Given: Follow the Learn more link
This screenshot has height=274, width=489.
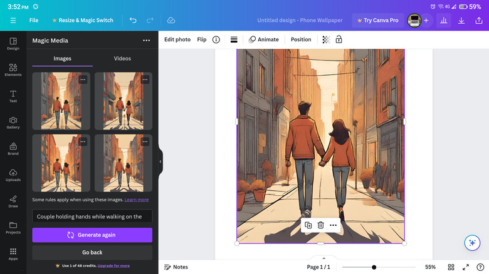Looking at the screenshot, I should pos(137,200).
